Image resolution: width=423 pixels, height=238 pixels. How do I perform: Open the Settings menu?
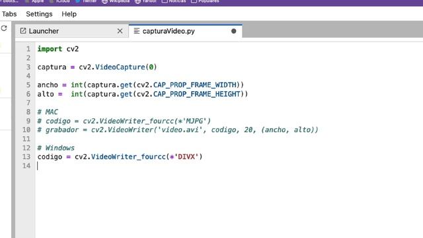[39, 14]
